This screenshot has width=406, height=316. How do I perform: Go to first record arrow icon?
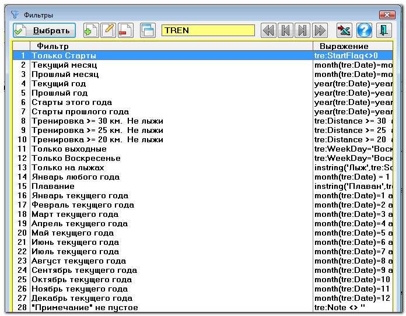285,30
